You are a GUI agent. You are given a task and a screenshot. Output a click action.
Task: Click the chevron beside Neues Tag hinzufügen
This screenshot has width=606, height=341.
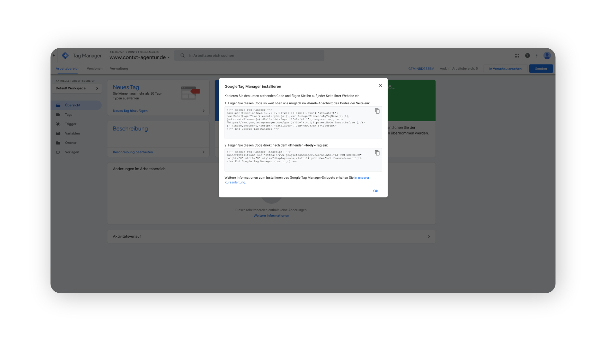click(x=204, y=111)
